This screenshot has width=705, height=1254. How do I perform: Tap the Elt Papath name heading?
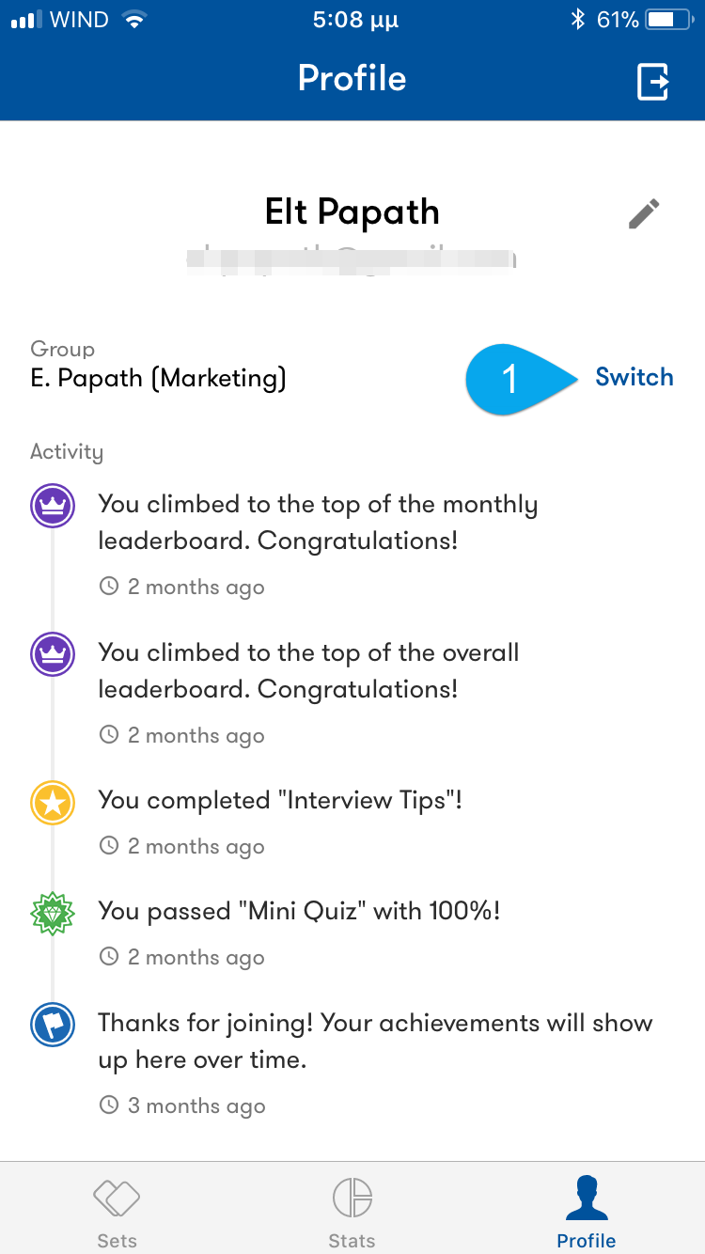[x=352, y=212]
